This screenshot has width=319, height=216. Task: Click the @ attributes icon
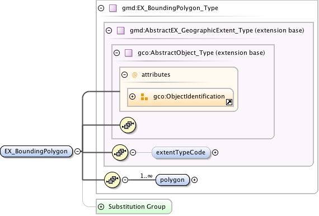[x=134, y=75]
